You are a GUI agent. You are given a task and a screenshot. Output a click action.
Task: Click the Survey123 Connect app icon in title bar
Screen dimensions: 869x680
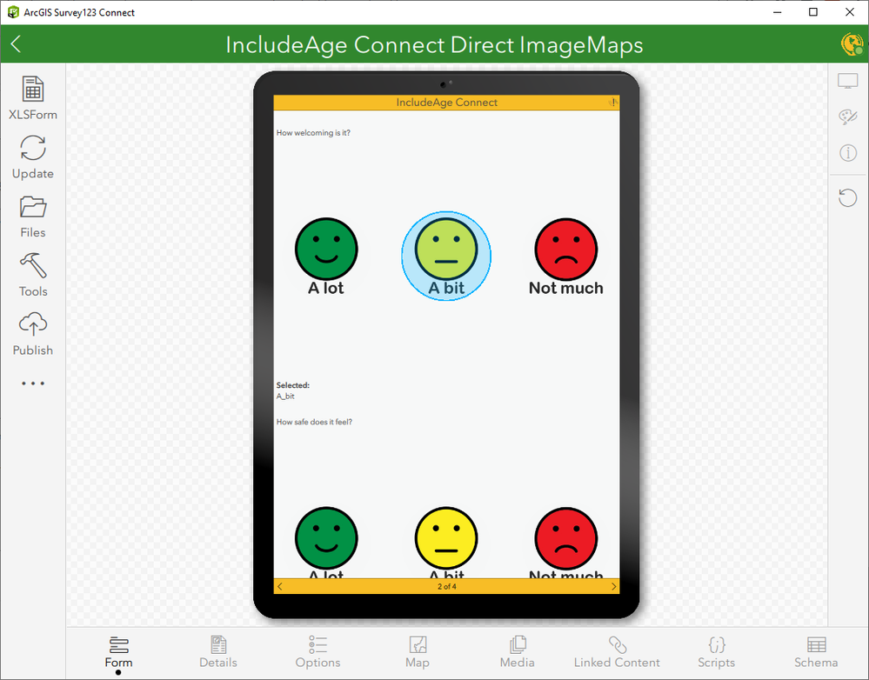13,12
